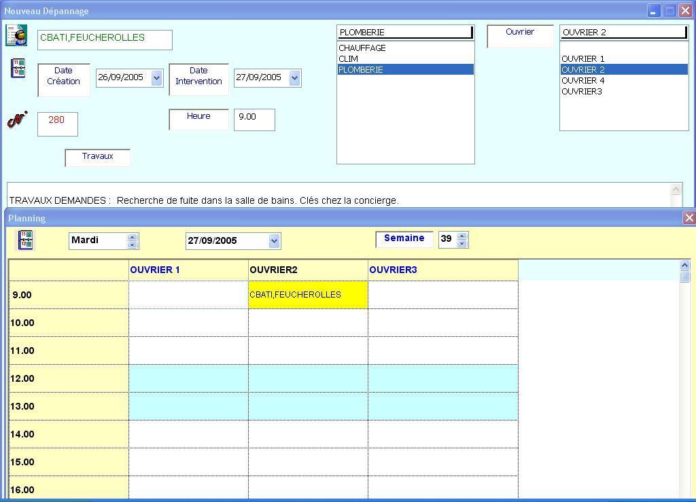Click the OUVRIER 1 cell at 10.00
Image resolution: width=696 pixels, height=502 pixels.
point(188,323)
